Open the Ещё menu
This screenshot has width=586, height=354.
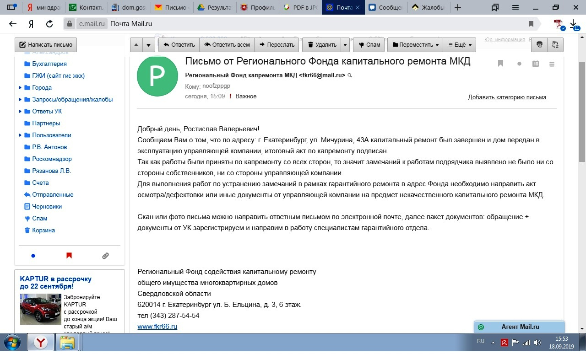click(459, 45)
